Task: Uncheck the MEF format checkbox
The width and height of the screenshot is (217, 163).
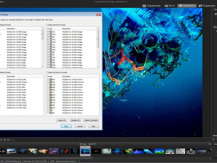Action: pyautogui.click(x=48, y=62)
